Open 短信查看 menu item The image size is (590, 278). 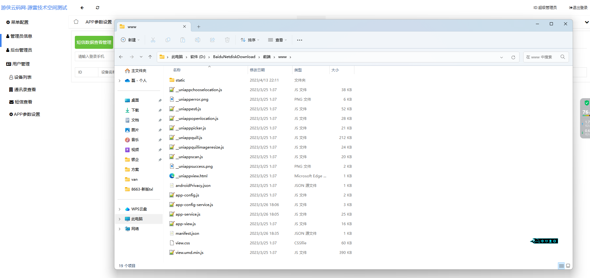(x=21, y=102)
